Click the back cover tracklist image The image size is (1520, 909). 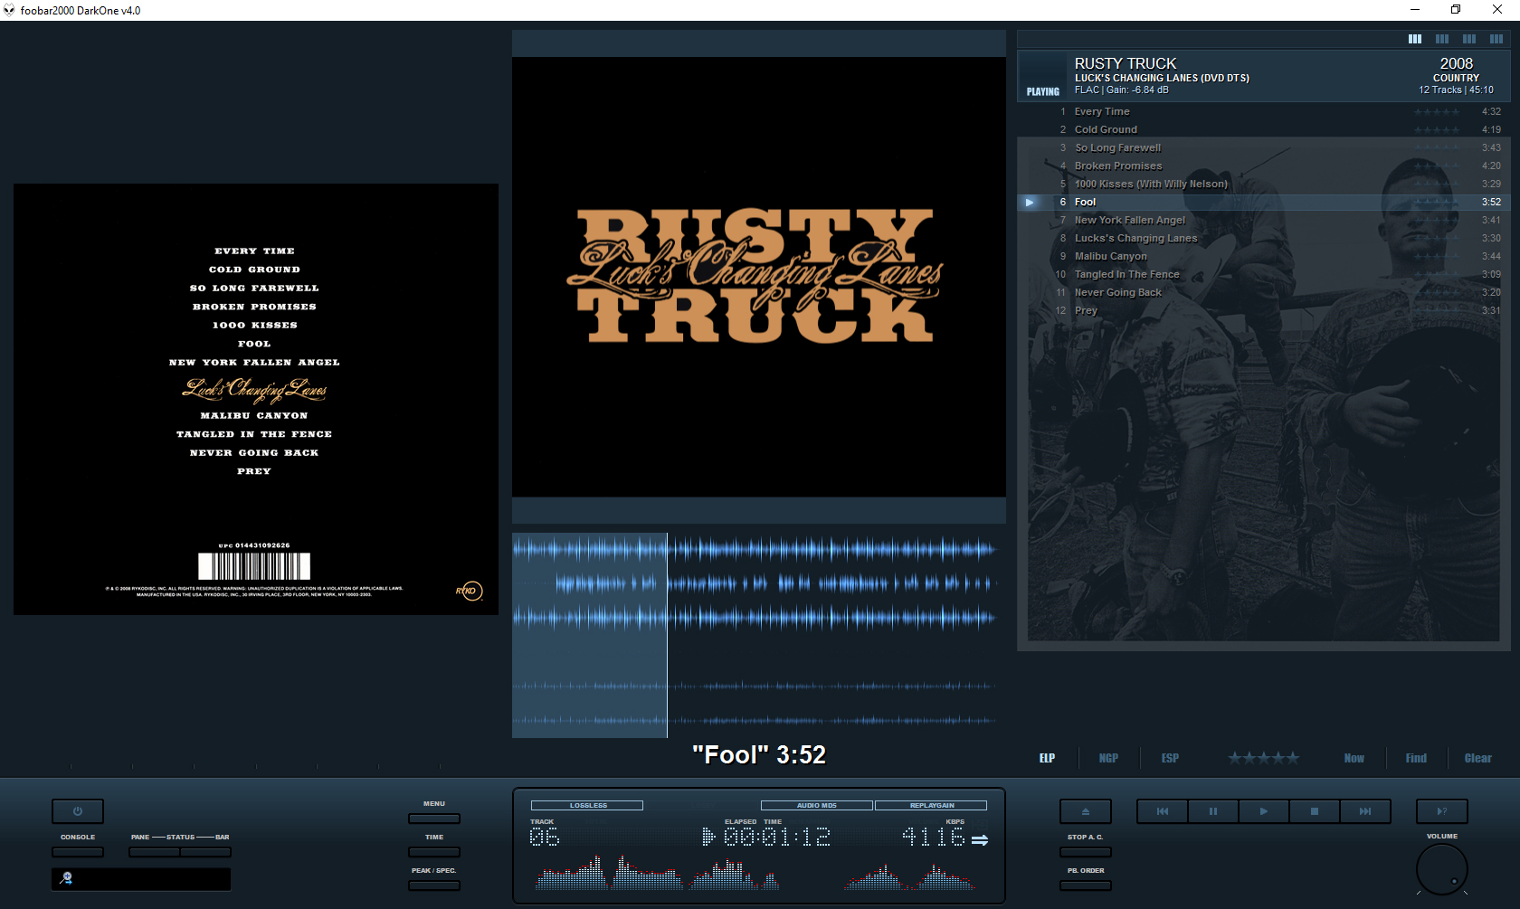[256, 399]
